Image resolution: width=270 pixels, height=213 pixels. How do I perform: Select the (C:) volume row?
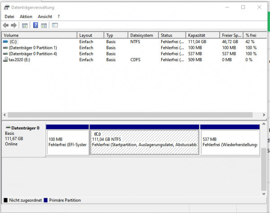click(134, 42)
